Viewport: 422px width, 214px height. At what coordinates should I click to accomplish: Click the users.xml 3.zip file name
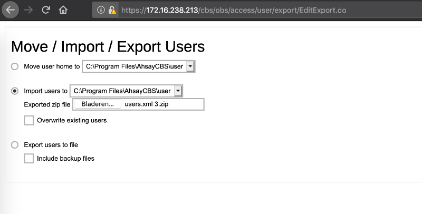147,104
